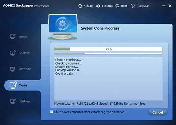This screenshot has width=176, height=125.
Task: Click the 'Moving data: 64.71MB/211.60MB' status text
Action: tap(76, 103)
